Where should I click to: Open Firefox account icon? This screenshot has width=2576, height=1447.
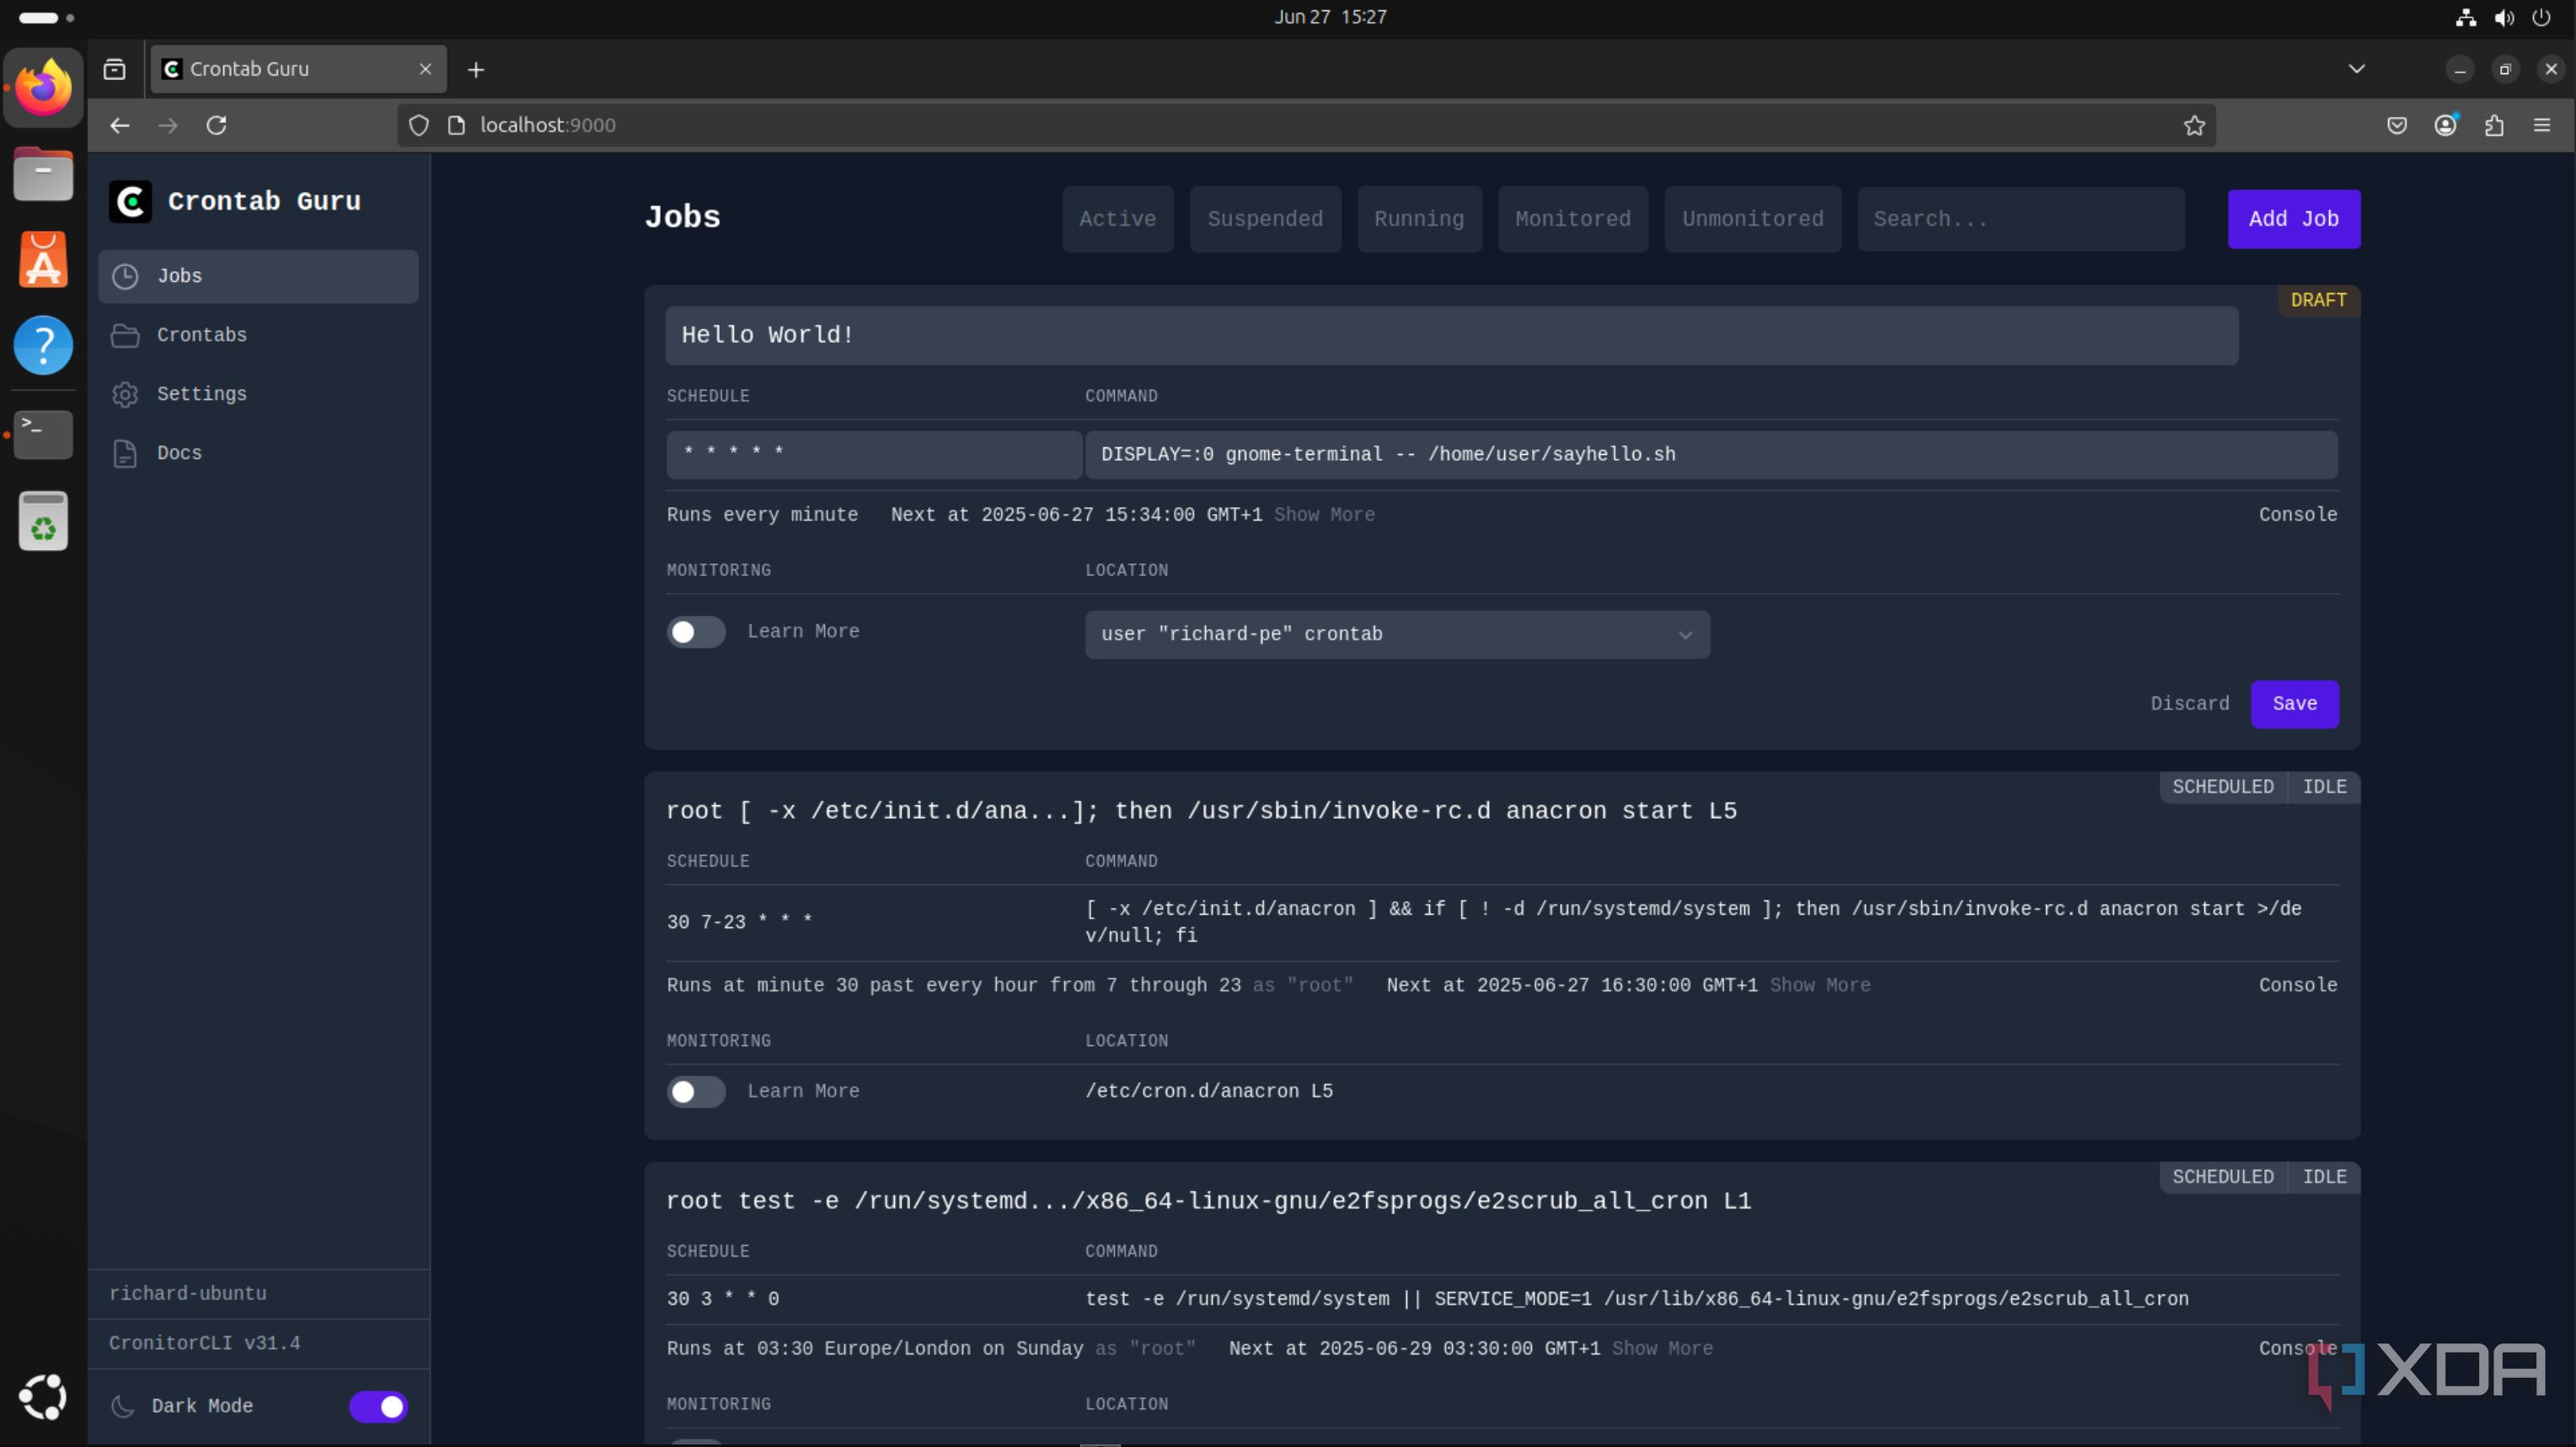click(x=2446, y=125)
